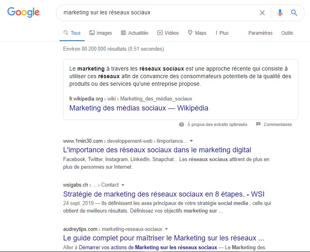Screen dimensions: 310x252
Task: Click the 1min30 result snippet text
Action: (x=166, y=163)
